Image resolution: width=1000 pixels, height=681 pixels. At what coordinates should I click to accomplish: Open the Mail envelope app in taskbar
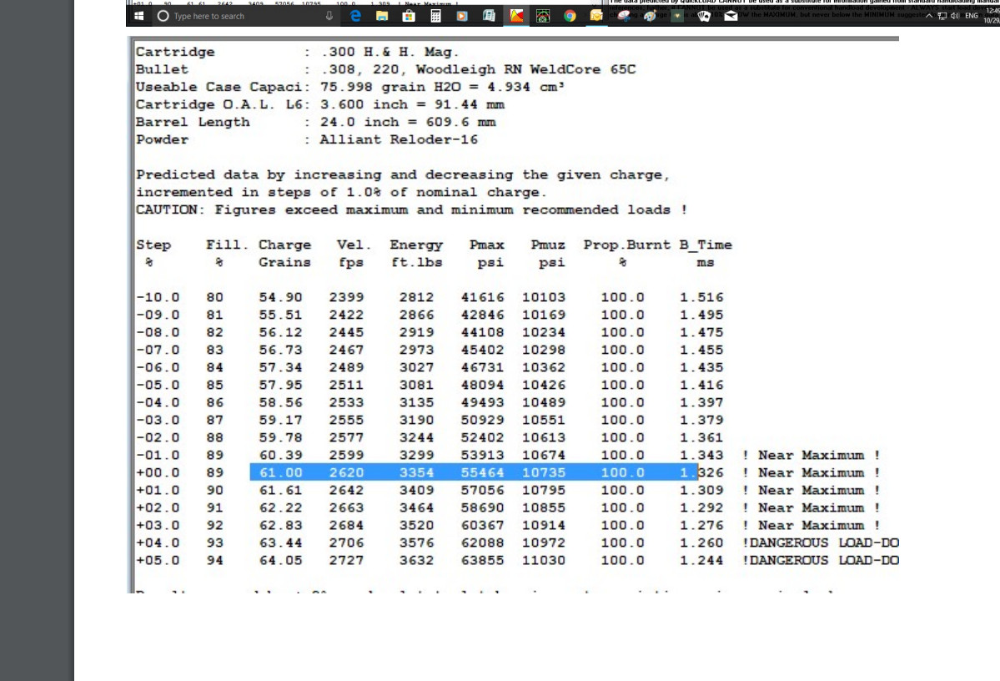point(731,16)
